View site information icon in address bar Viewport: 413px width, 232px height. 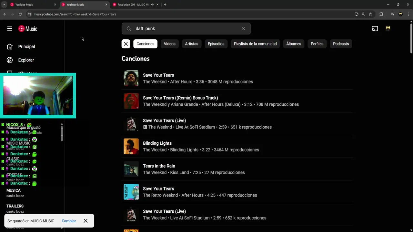click(29, 14)
